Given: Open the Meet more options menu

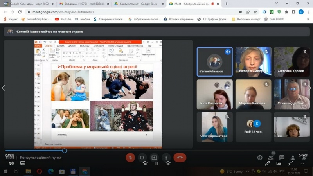Looking at the screenshot, I should click(x=166, y=157).
